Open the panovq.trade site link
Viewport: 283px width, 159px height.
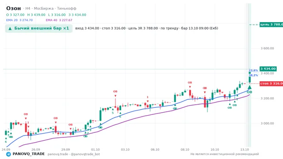coord(58,154)
